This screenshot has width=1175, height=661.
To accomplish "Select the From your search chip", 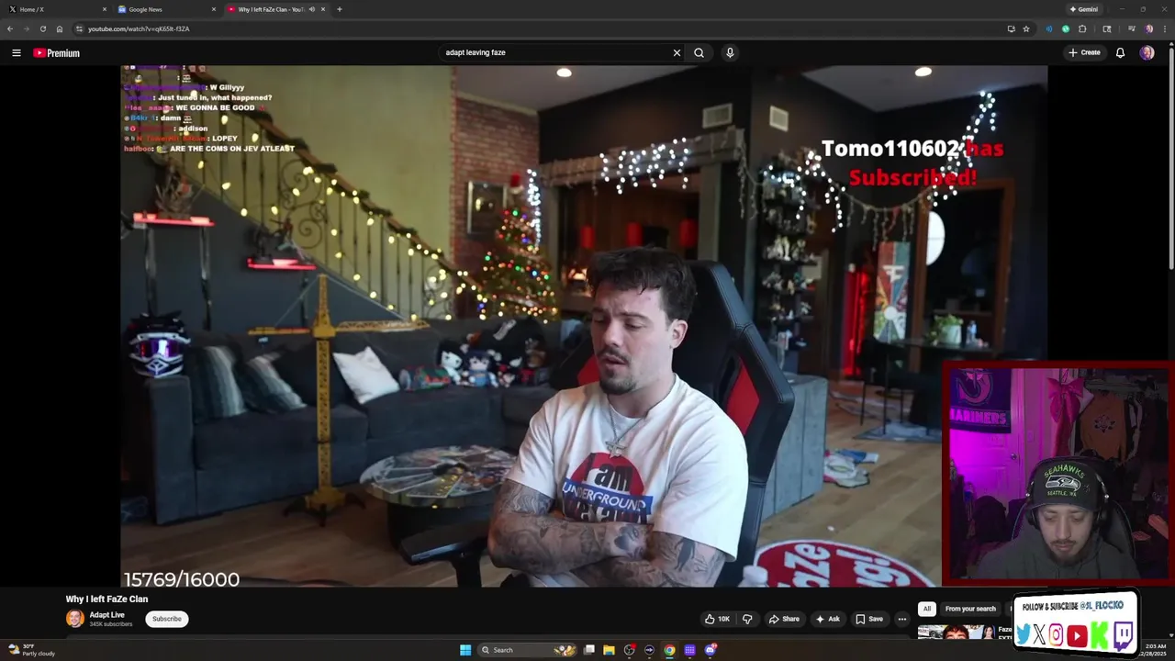I will tap(970, 609).
